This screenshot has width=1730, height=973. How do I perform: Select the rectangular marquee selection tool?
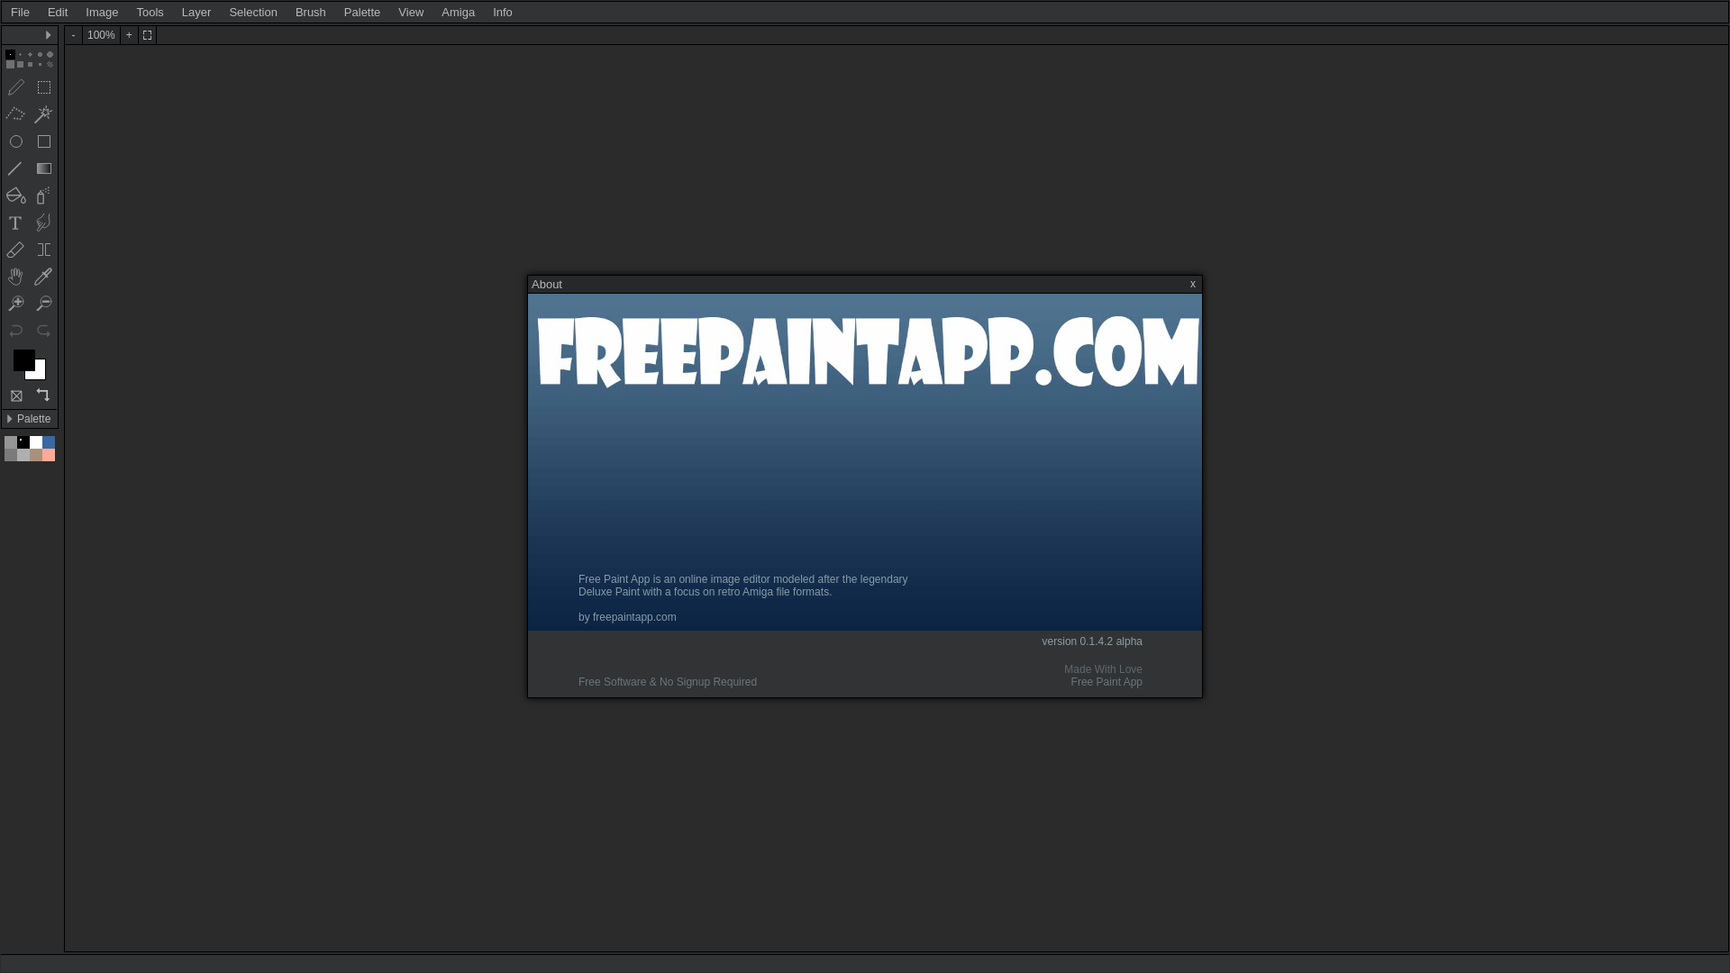(x=44, y=87)
